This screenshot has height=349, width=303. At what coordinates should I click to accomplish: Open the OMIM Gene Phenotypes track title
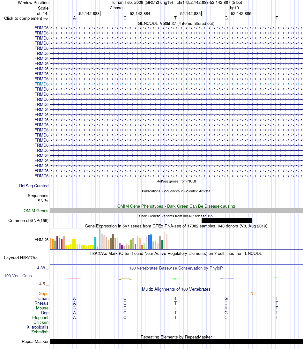176,206
